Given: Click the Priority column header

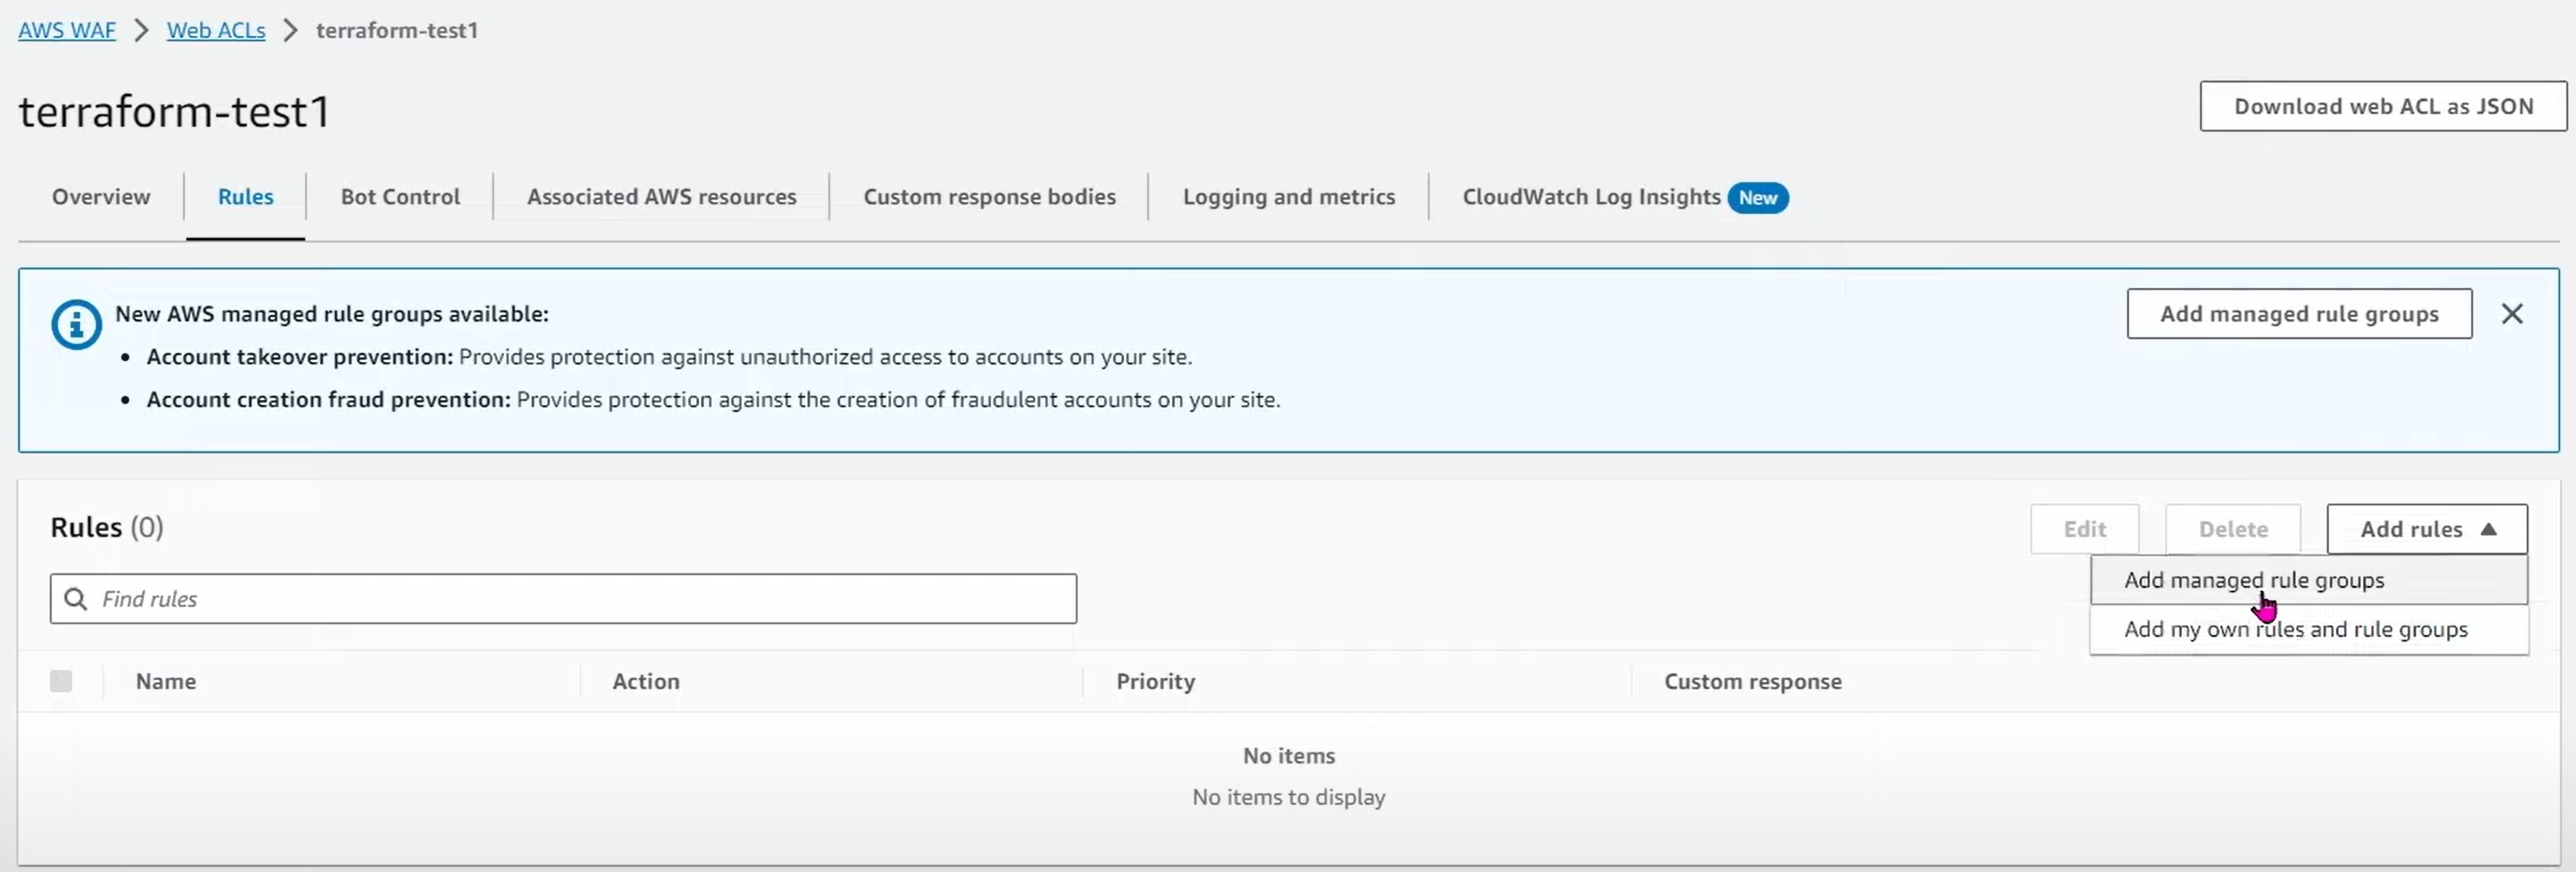Looking at the screenshot, I should coord(1155,681).
